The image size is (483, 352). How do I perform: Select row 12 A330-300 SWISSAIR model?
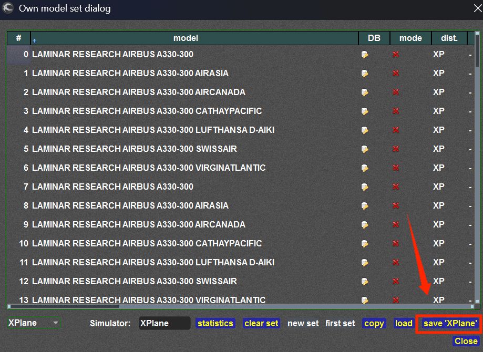click(135, 282)
